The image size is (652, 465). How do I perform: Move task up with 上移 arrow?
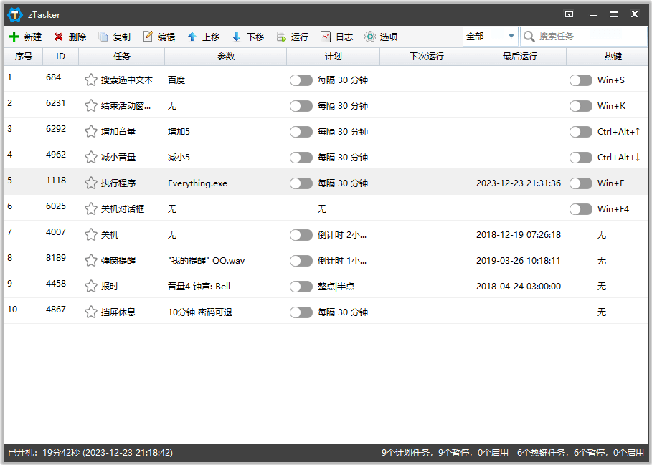(x=192, y=37)
